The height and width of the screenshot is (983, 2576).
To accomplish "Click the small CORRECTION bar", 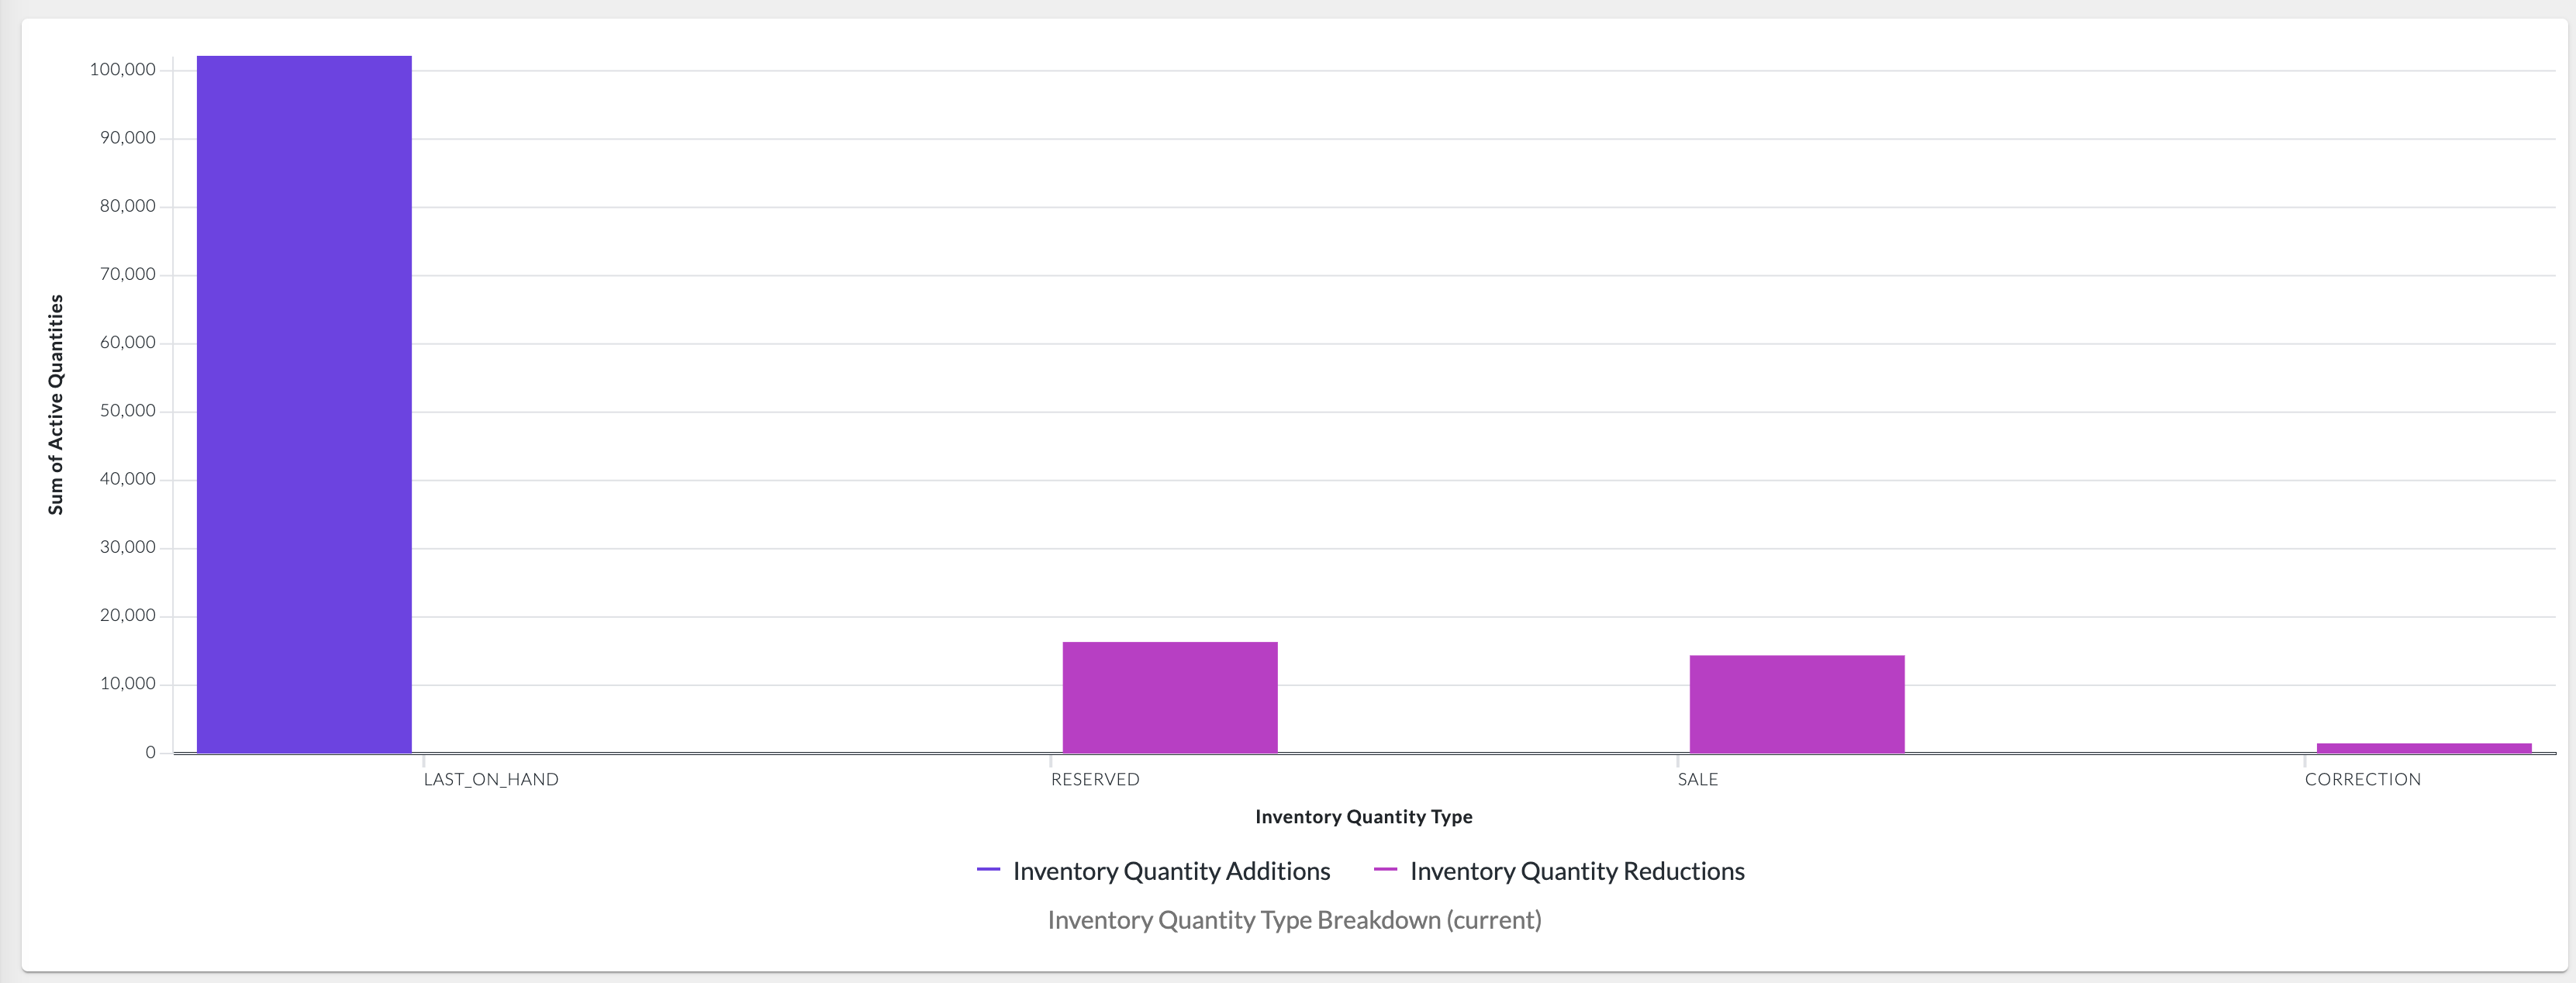I will click(2423, 747).
